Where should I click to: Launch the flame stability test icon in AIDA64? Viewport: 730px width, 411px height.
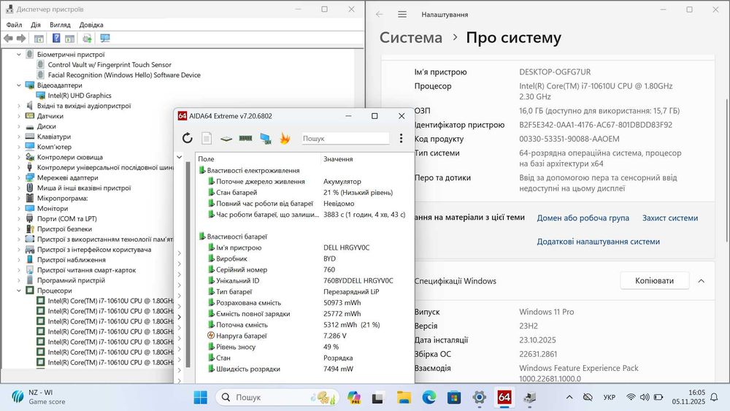click(285, 138)
